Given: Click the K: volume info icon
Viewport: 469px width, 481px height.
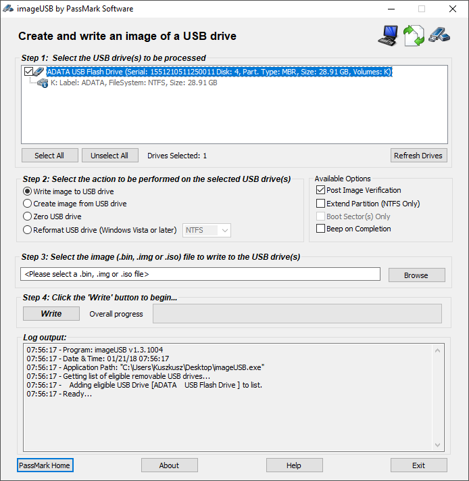Looking at the screenshot, I should [x=43, y=83].
